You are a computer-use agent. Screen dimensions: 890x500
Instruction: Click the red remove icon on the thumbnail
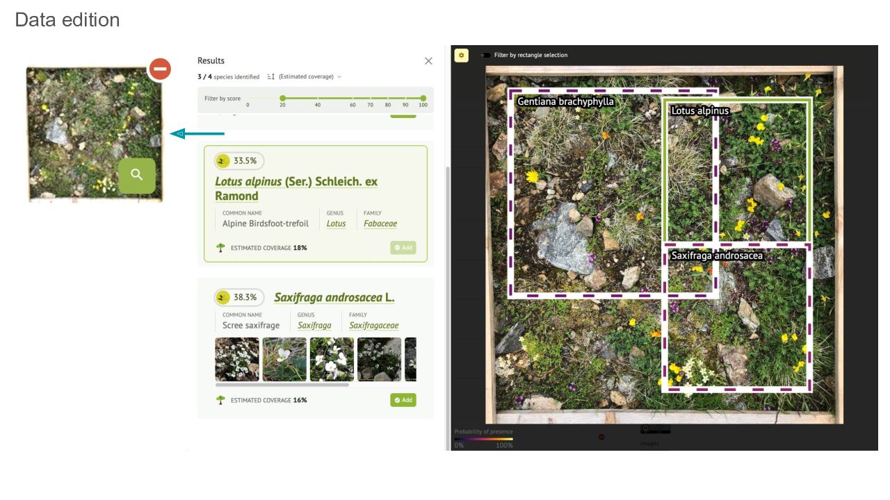pos(160,69)
